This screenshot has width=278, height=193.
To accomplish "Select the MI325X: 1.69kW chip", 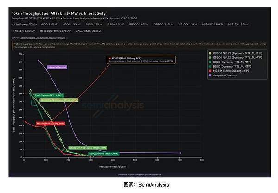I will (x=239, y=25).
